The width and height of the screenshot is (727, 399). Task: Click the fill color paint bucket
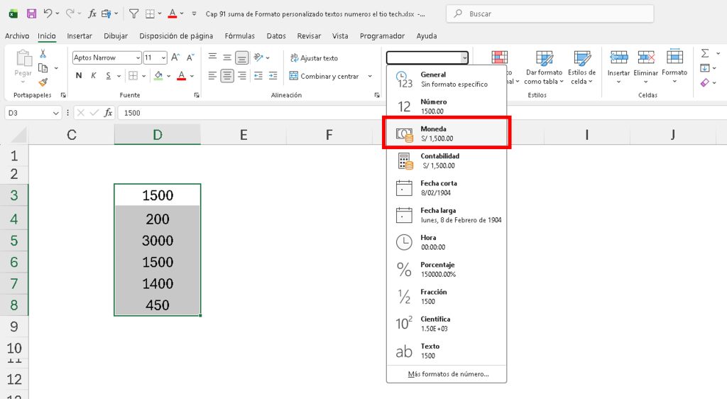click(158, 76)
